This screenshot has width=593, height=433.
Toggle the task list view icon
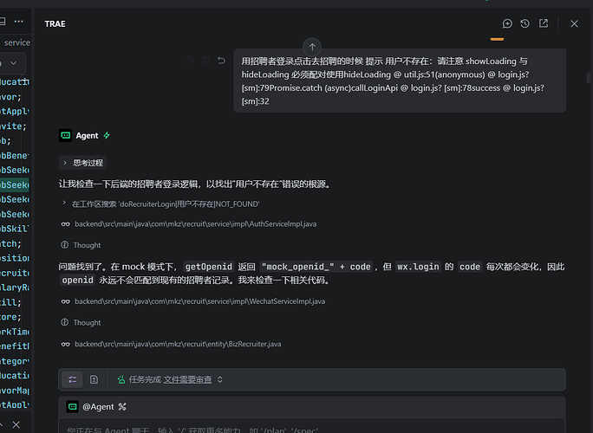[72, 379]
